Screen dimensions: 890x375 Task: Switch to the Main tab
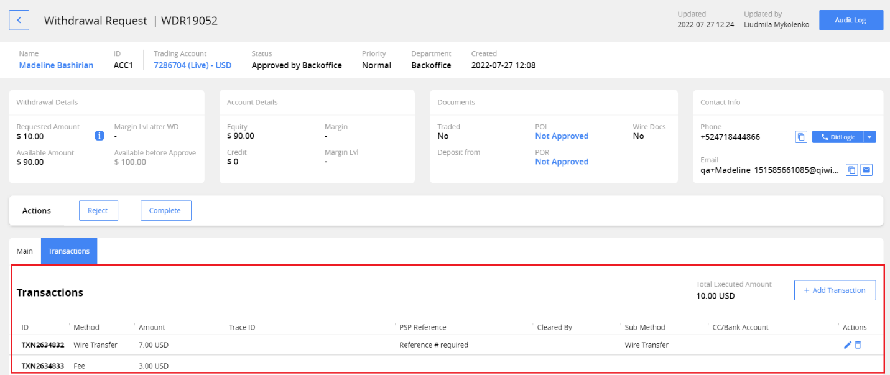(x=24, y=251)
